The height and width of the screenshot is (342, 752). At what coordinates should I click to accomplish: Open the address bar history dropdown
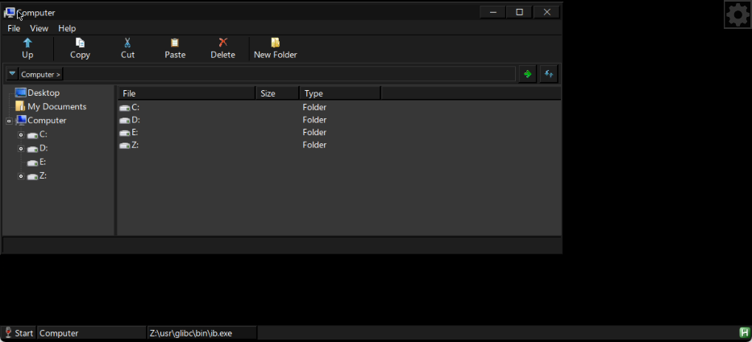[x=12, y=74]
